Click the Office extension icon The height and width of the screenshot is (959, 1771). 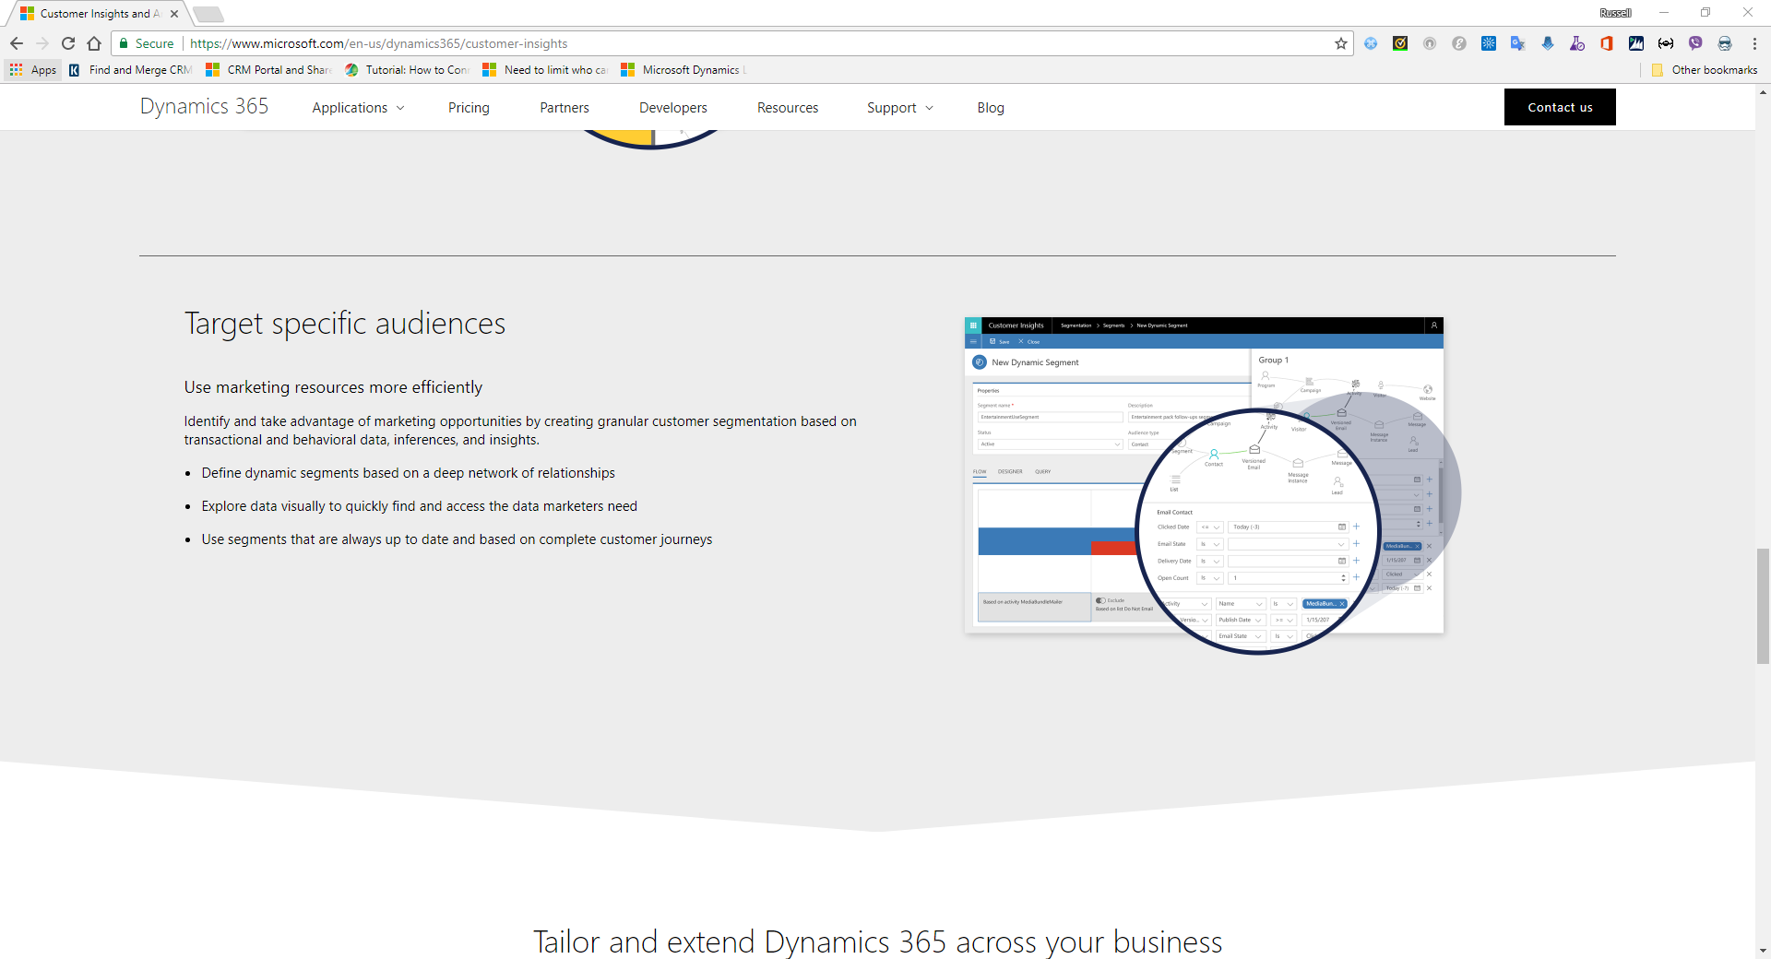tap(1606, 43)
